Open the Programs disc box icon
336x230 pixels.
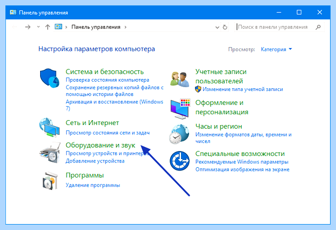point(50,181)
